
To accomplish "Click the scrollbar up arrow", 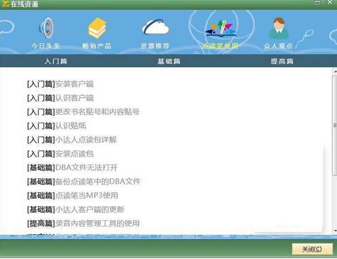I will pyautogui.click(x=335, y=72).
